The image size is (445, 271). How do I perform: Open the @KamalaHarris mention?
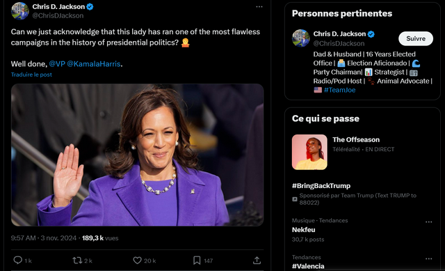point(94,63)
